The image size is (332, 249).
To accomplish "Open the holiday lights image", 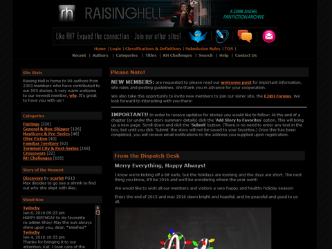I will point(193,228).
